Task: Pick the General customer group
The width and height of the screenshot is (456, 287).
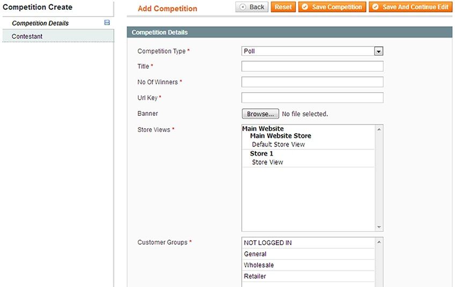Action: point(255,254)
